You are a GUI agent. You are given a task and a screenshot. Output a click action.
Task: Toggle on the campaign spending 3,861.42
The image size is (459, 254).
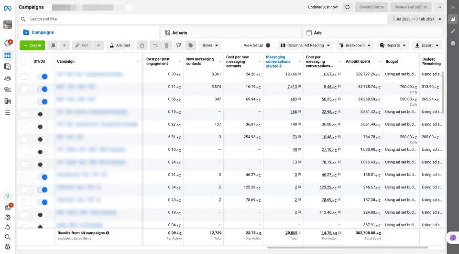(x=43, y=114)
